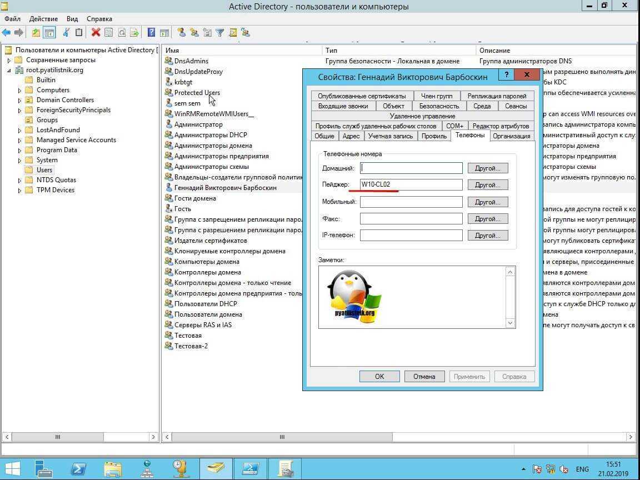Click the Create new group toolbar icon

pos(194,32)
